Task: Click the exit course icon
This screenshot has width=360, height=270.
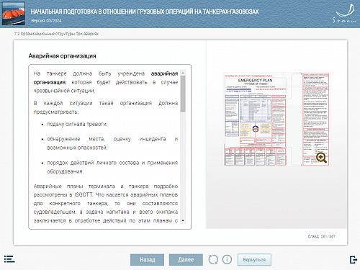Action: 354,260
